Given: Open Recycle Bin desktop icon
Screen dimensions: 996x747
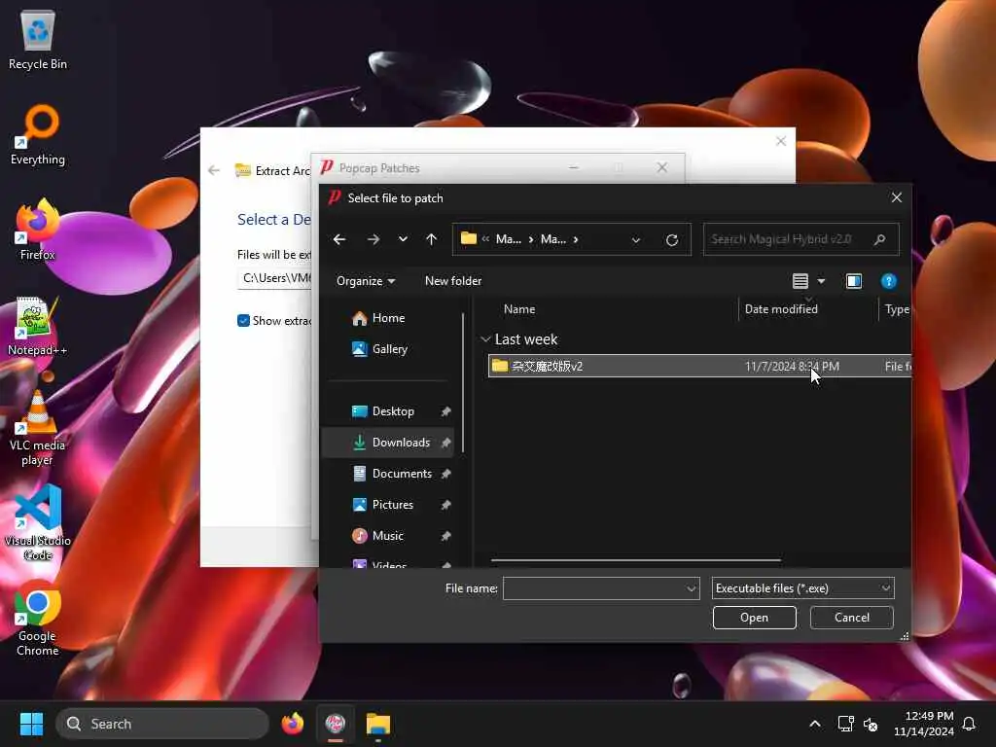Looking at the screenshot, I should (38, 40).
